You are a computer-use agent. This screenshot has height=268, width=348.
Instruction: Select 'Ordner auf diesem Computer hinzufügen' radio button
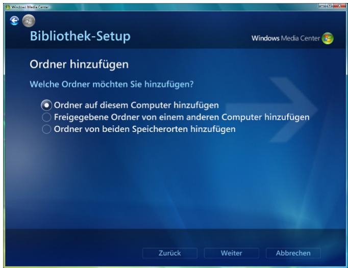[46, 105]
